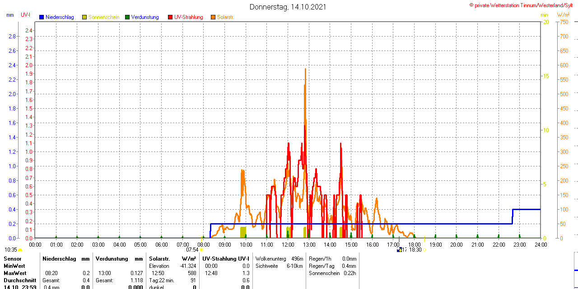This screenshot has height=289, width=578.
Task: Click the orange Solarstr. legend square
Action: click(213, 17)
